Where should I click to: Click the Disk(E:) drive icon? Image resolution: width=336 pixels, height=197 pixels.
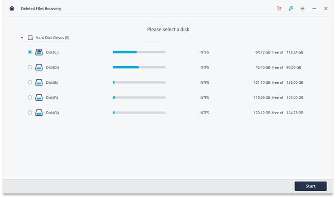click(x=39, y=82)
